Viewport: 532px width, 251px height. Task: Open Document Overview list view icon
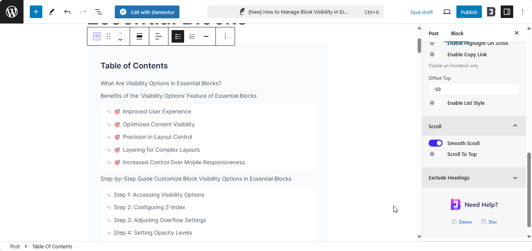[x=99, y=12]
